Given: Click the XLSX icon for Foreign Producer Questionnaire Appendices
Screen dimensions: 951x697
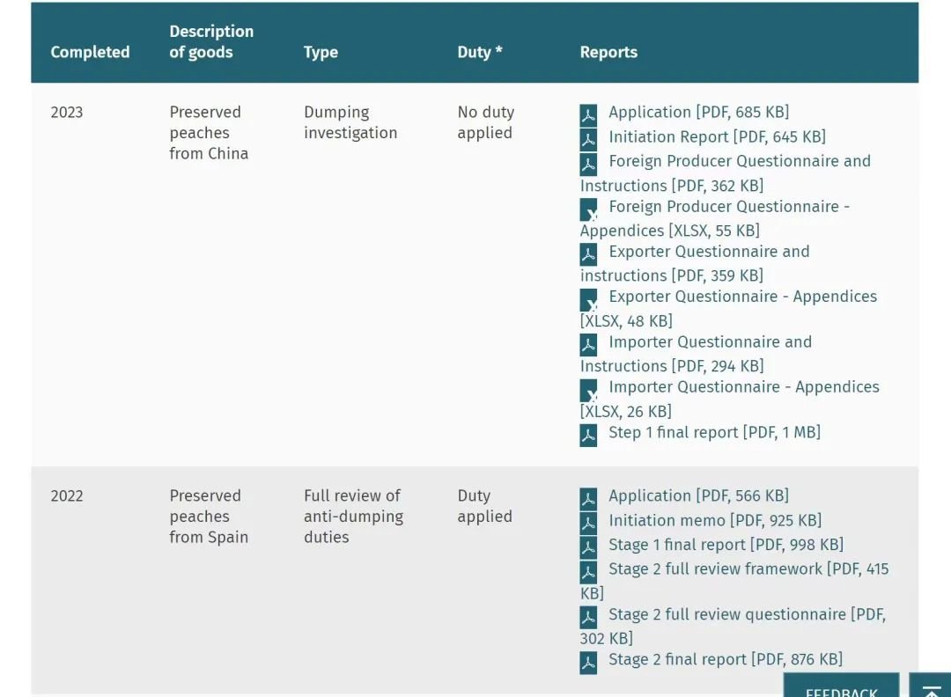Looking at the screenshot, I should click(588, 209).
